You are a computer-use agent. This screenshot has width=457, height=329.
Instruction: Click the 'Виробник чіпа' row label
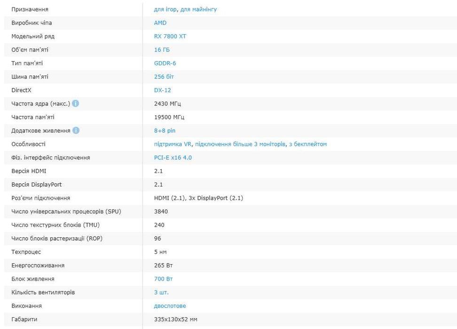click(x=32, y=23)
